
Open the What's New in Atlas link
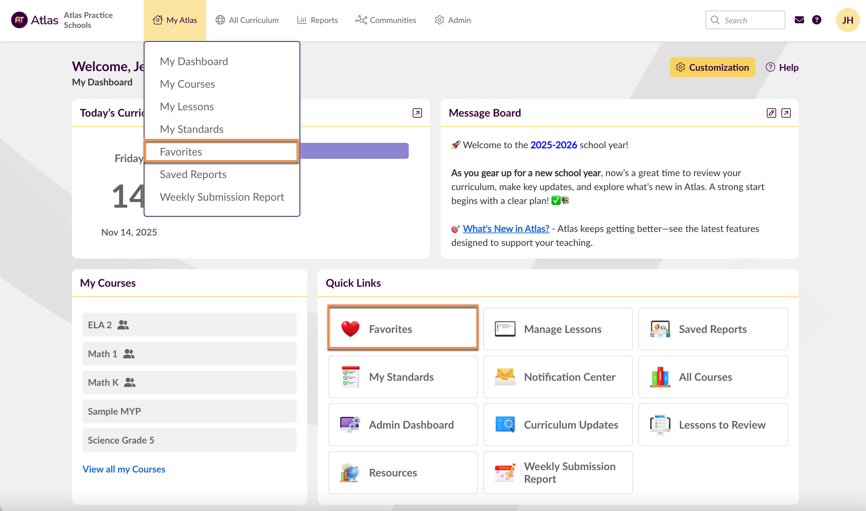[506, 229]
